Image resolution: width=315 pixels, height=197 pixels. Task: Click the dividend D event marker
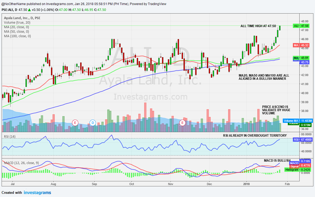pyautogui.click(x=93, y=123)
